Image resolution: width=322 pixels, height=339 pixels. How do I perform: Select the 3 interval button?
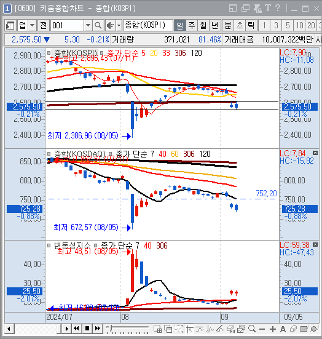(x=276, y=25)
